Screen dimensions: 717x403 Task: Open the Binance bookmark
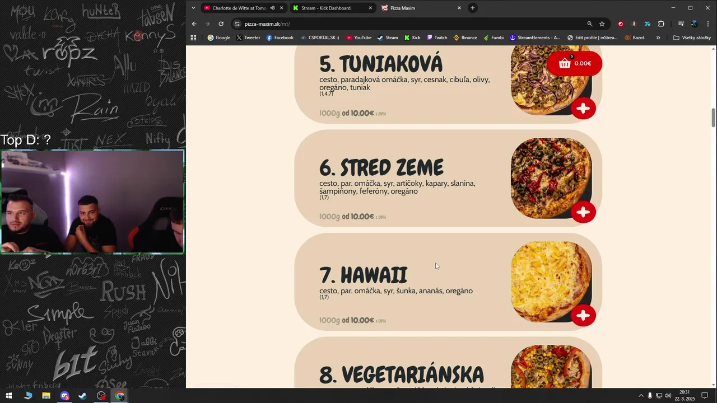465,38
